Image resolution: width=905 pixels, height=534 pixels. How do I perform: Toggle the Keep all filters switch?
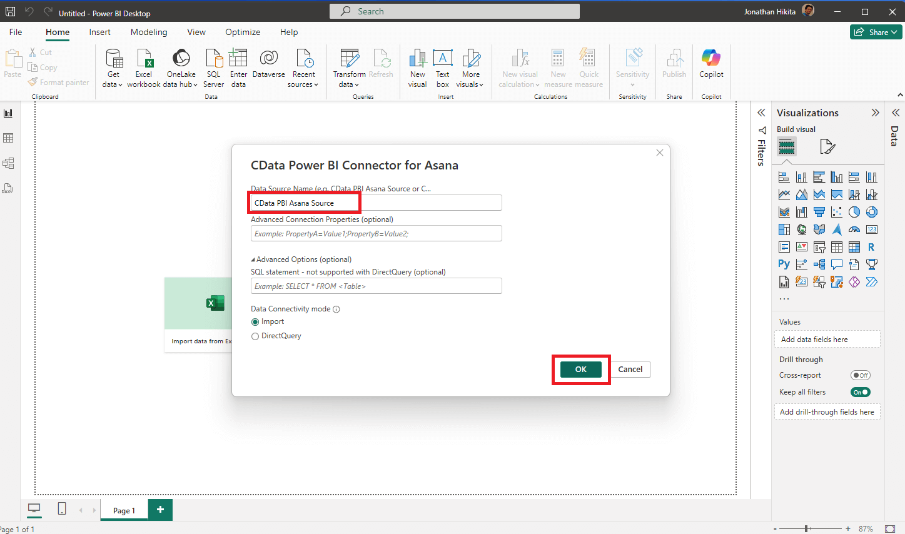tap(860, 392)
